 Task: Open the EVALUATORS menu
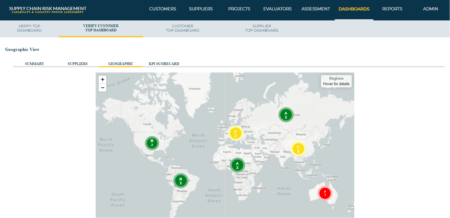(x=277, y=9)
